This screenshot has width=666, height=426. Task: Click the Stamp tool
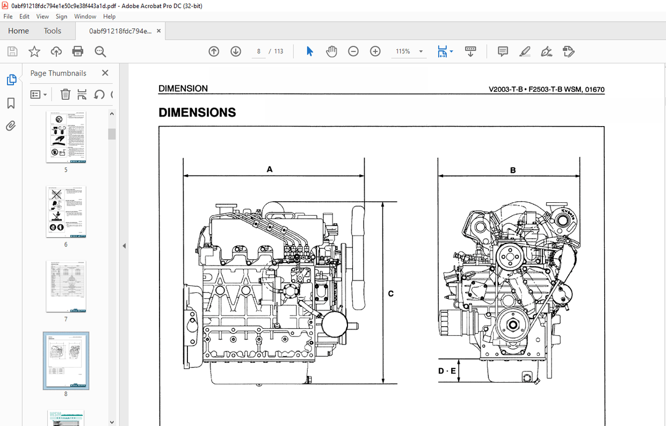tap(568, 51)
